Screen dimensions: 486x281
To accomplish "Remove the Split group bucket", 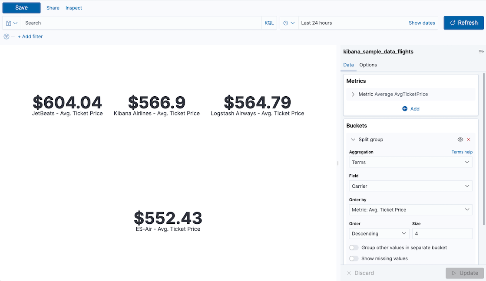I will 468,140.
